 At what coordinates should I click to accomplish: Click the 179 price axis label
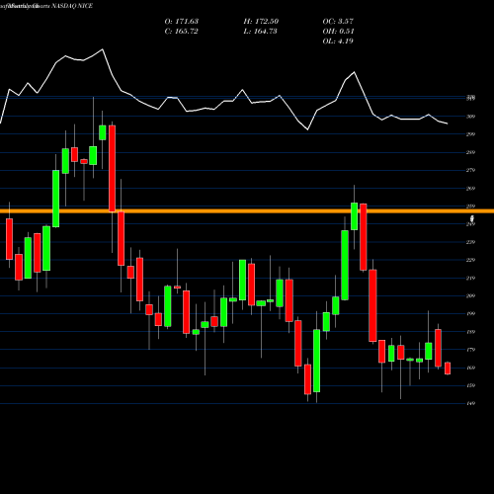click(471, 350)
